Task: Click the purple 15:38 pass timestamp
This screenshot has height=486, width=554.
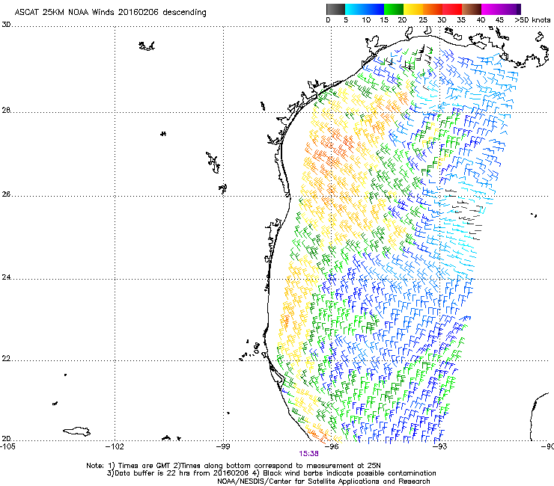Action: [x=308, y=453]
